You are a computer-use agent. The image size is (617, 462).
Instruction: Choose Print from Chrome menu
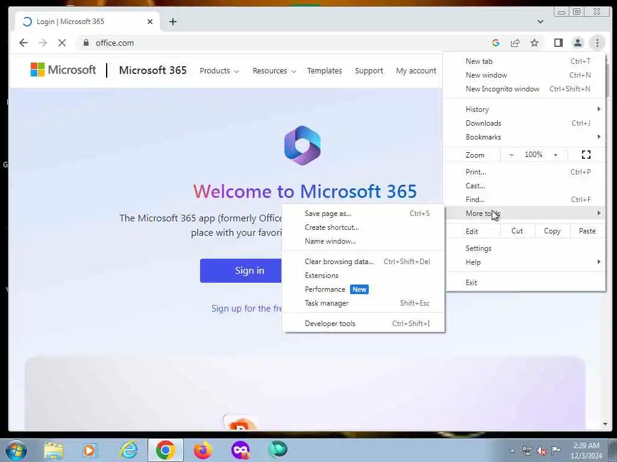pyautogui.click(x=525, y=172)
